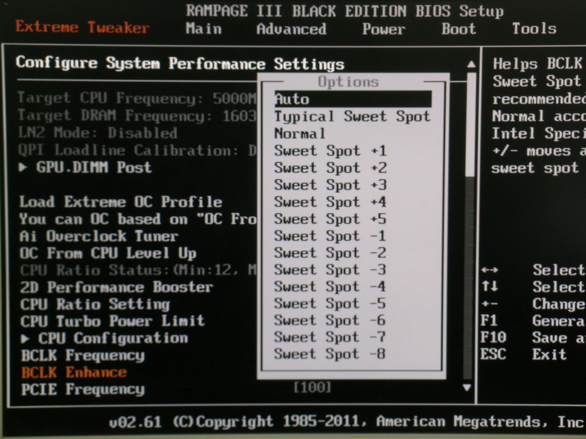The height and width of the screenshot is (439, 586).
Task: Select OC From CPU Level Up setting
Action: click(x=108, y=253)
